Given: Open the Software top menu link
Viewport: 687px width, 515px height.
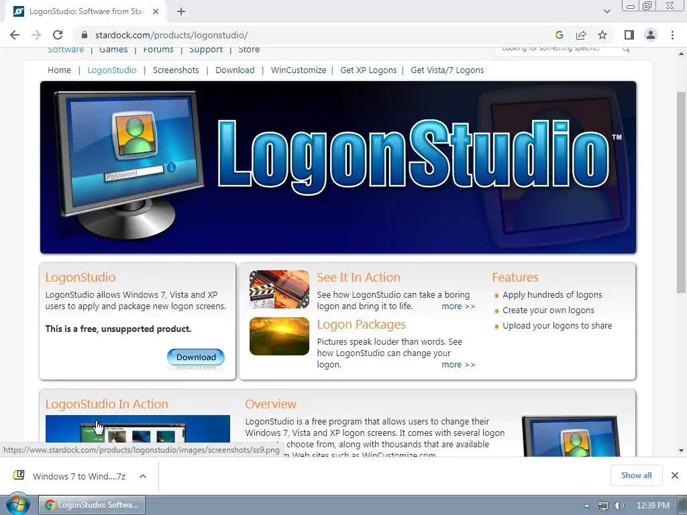Looking at the screenshot, I should (66, 50).
